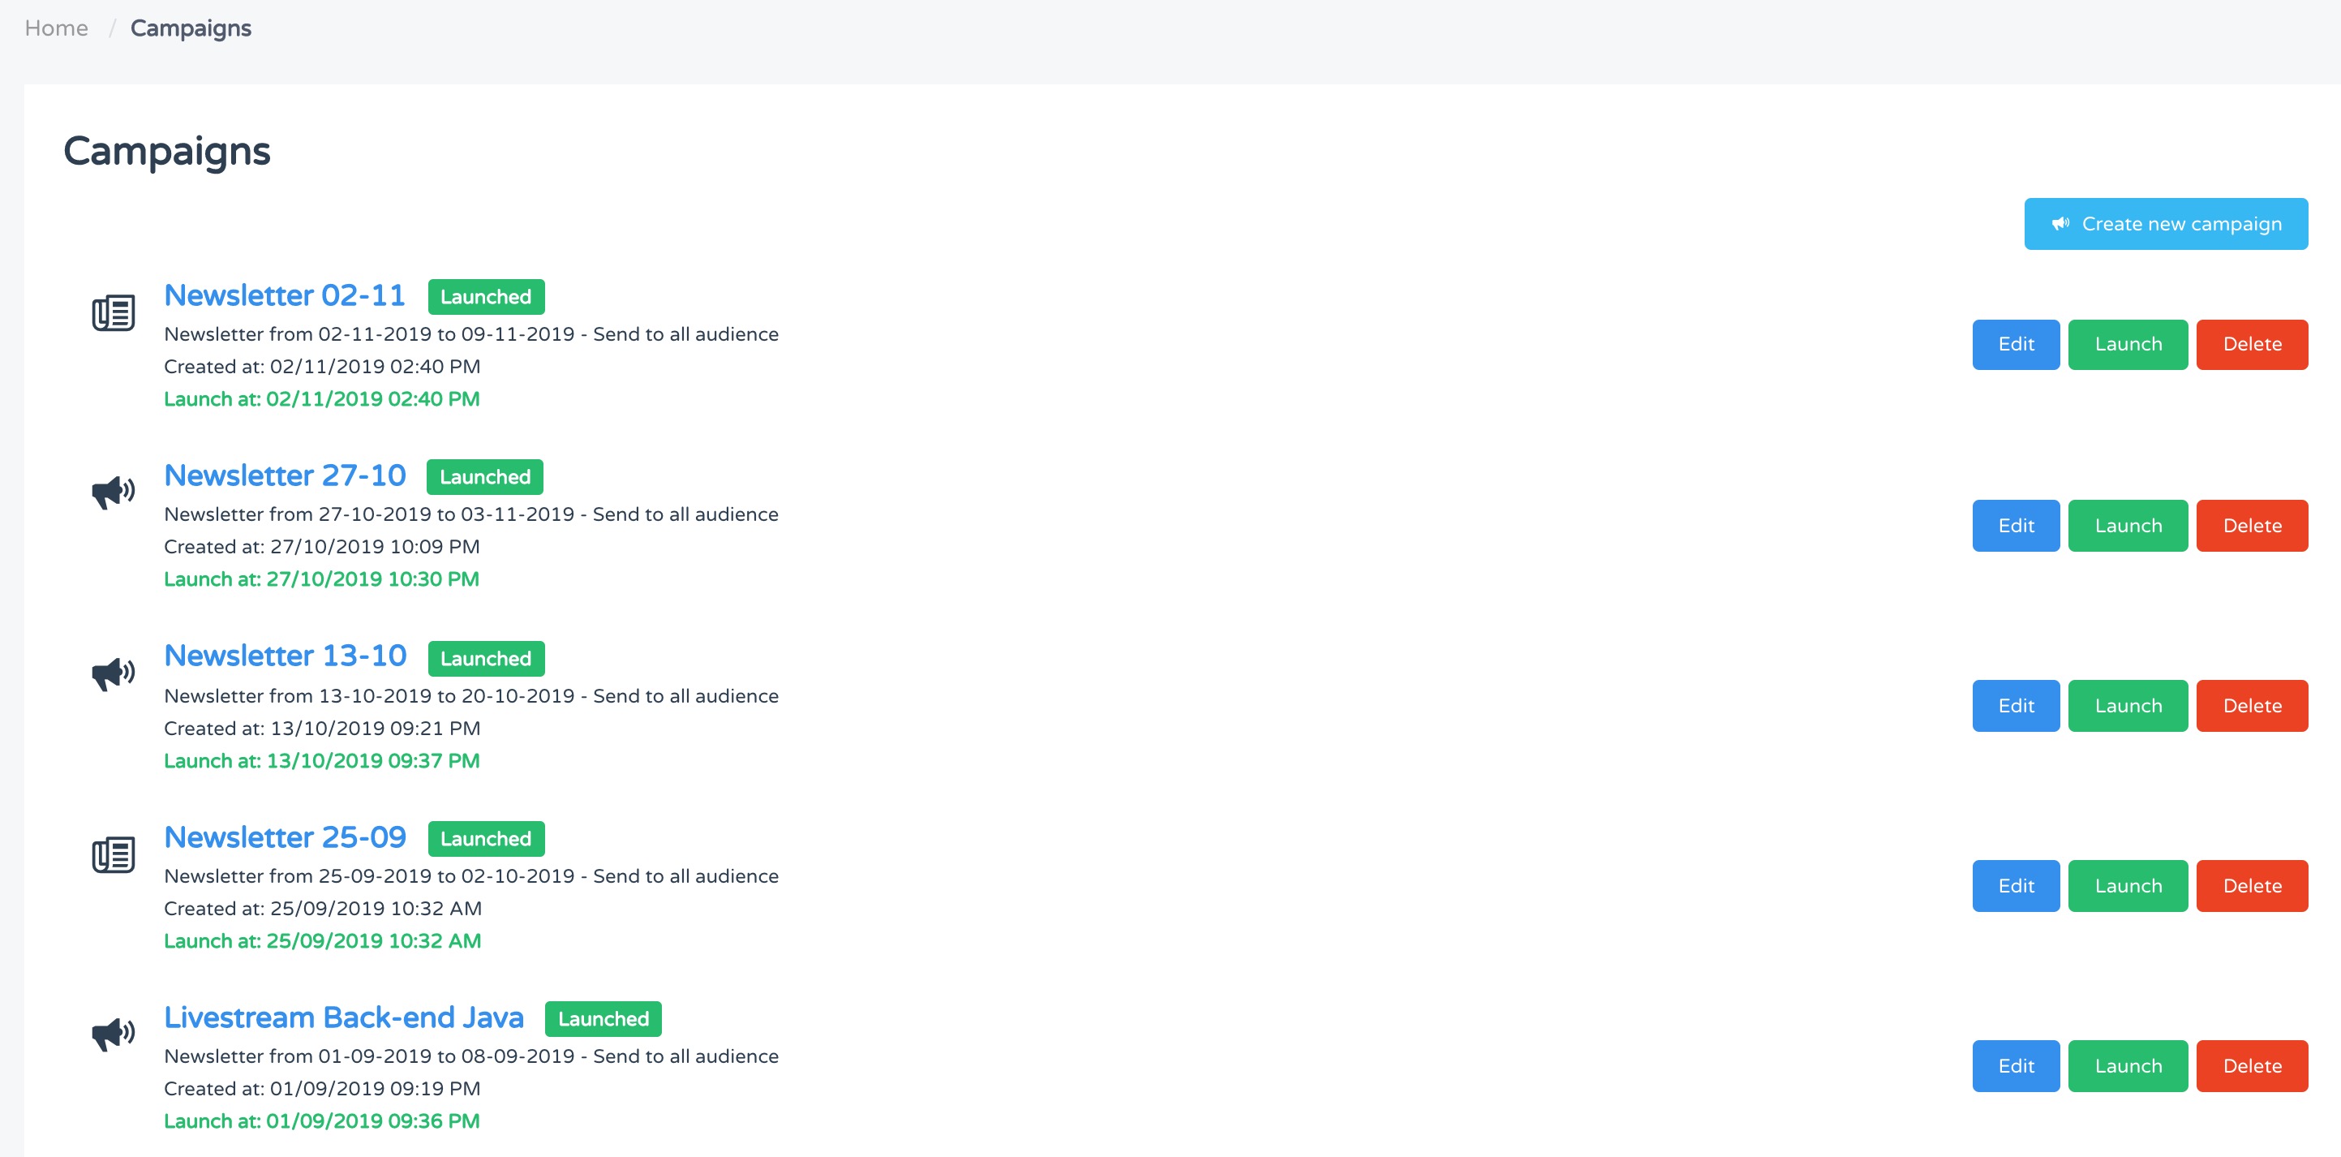
Task: Click megaphone icon beside Livestream Back-end Java
Action: (114, 1034)
